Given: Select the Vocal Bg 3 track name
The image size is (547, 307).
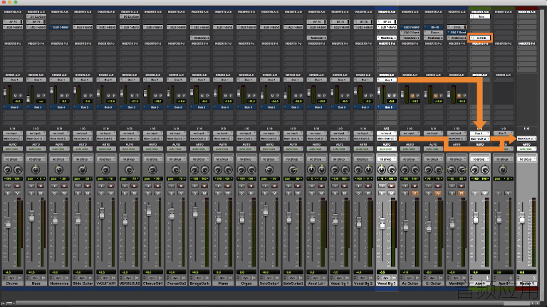Looking at the screenshot, I should [x=387, y=284].
